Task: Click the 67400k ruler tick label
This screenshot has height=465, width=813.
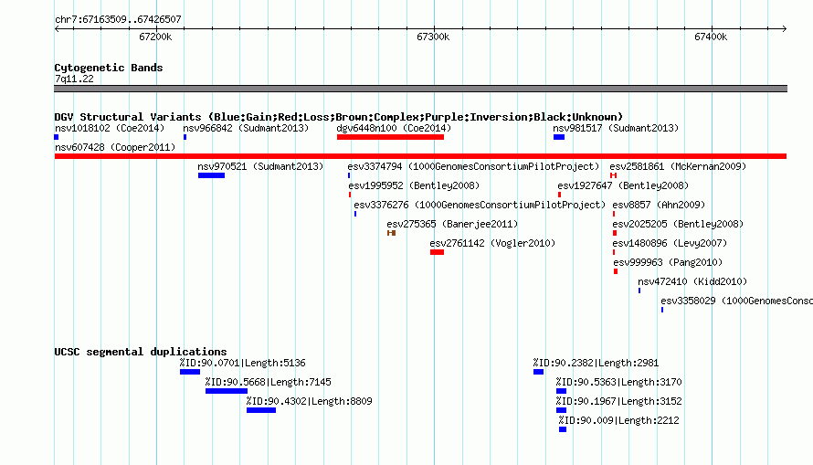Action: [711, 37]
